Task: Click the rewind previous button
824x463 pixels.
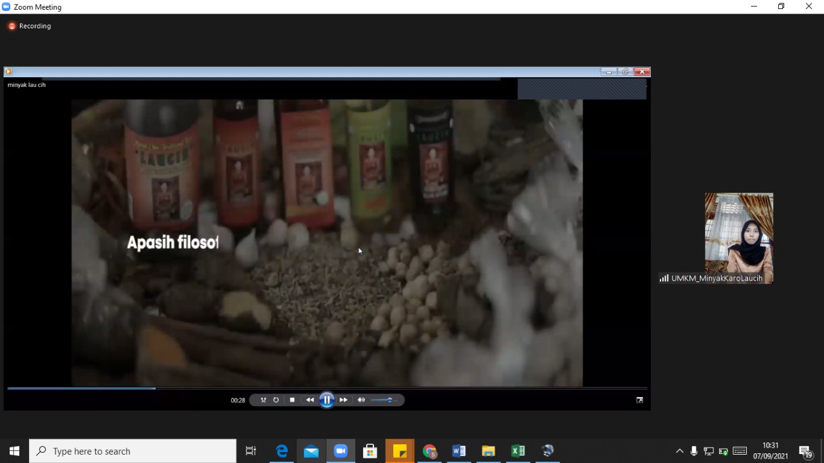Action: (310, 400)
